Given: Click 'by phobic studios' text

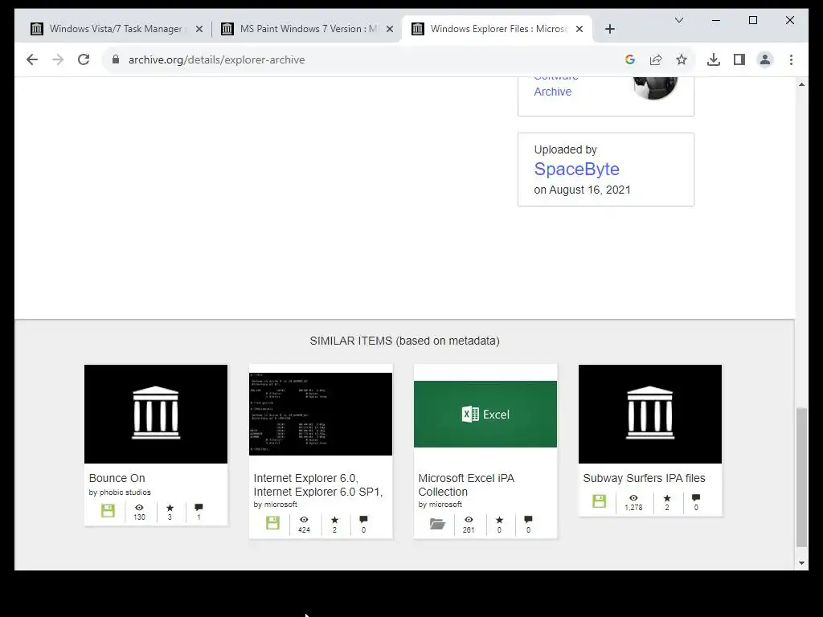Looking at the screenshot, I should click(120, 492).
